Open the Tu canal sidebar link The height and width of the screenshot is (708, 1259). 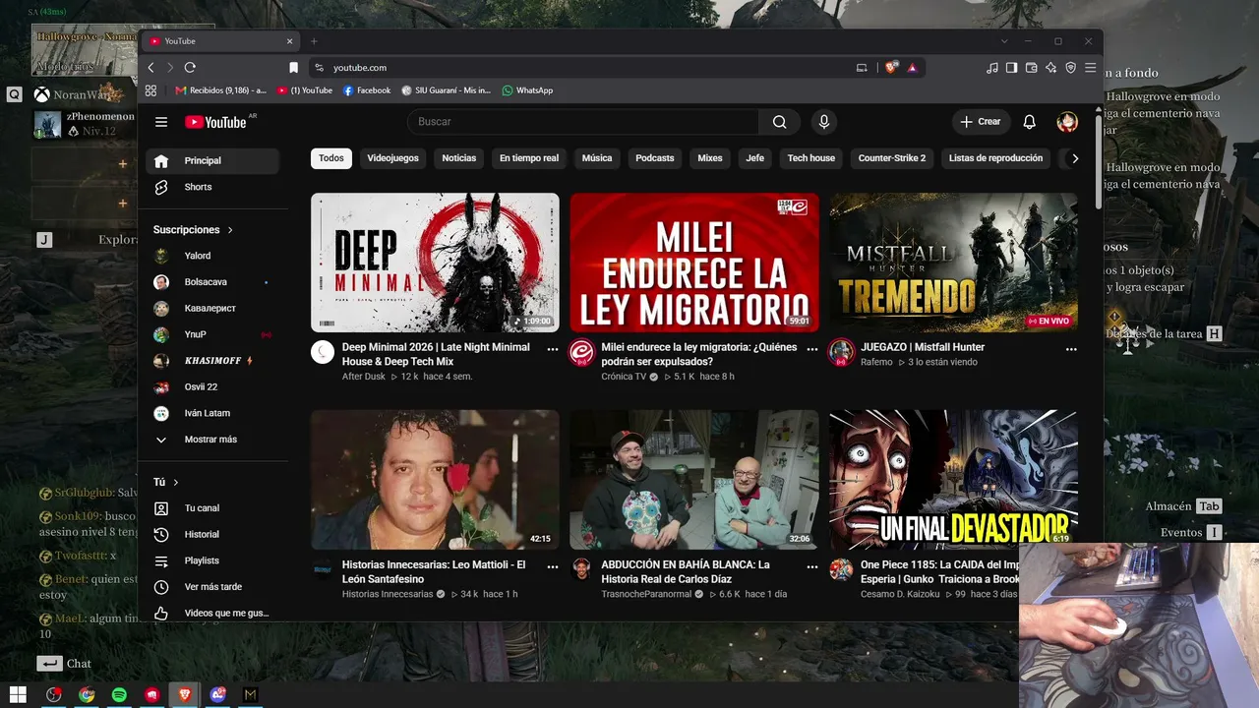[x=211, y=508]
